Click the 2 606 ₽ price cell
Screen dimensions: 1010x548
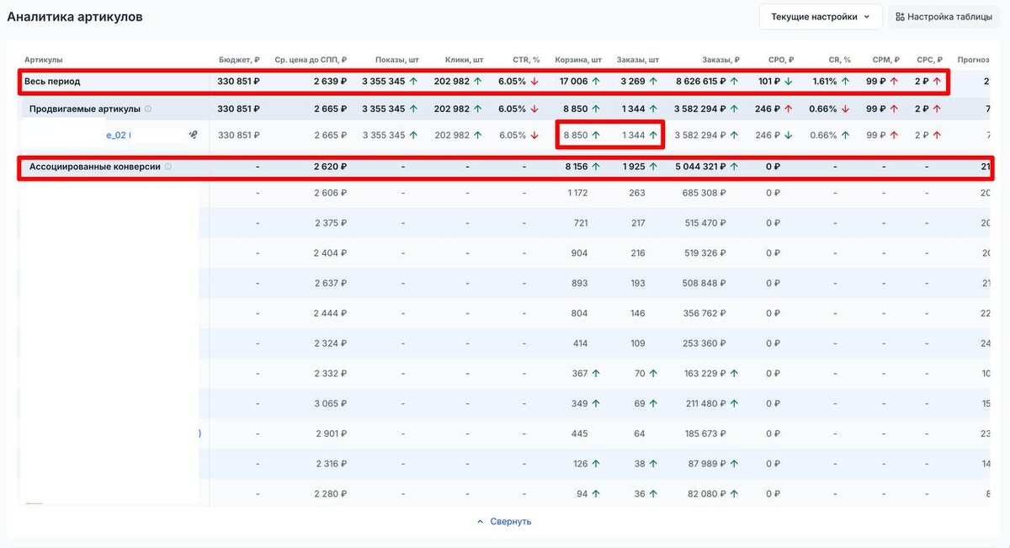tap(331, 193)
